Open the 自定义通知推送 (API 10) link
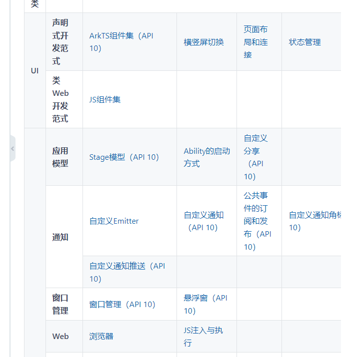 pyautogui.click(x=127, y=272)
